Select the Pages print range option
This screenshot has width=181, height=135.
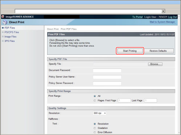tap(95, 101)
